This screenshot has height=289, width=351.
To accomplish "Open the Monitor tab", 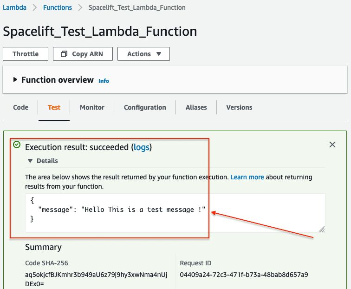I will point(92,107).
